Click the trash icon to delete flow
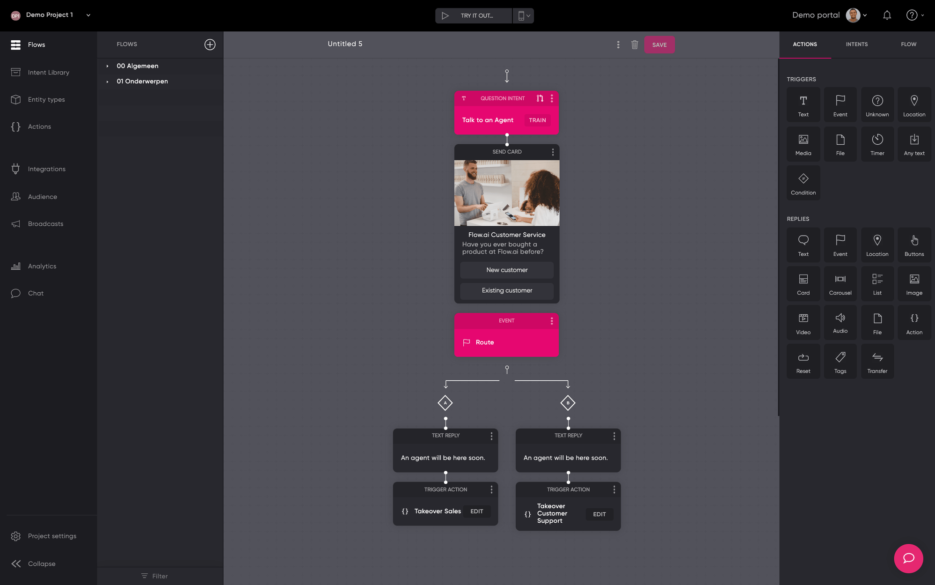 [x=635, y=44]
